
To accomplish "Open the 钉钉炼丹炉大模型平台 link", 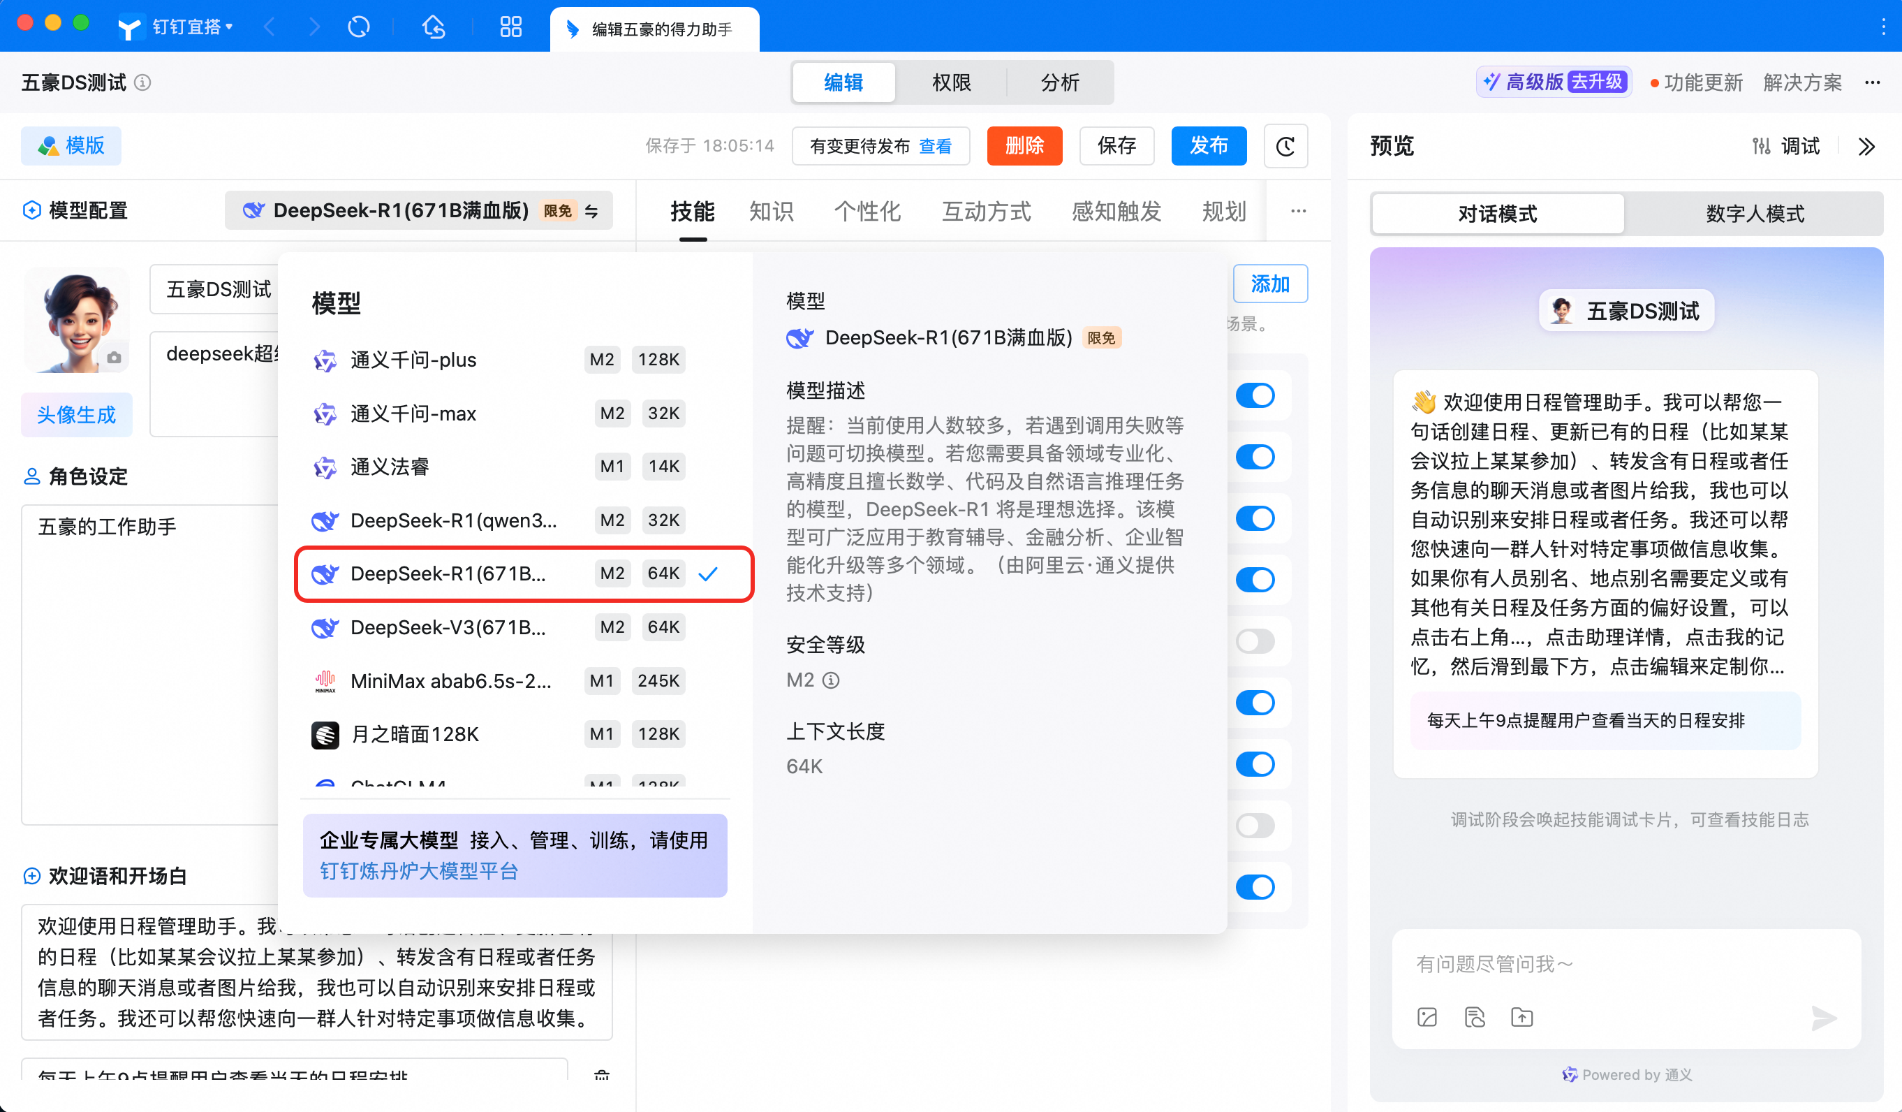I will pos(419,871).
